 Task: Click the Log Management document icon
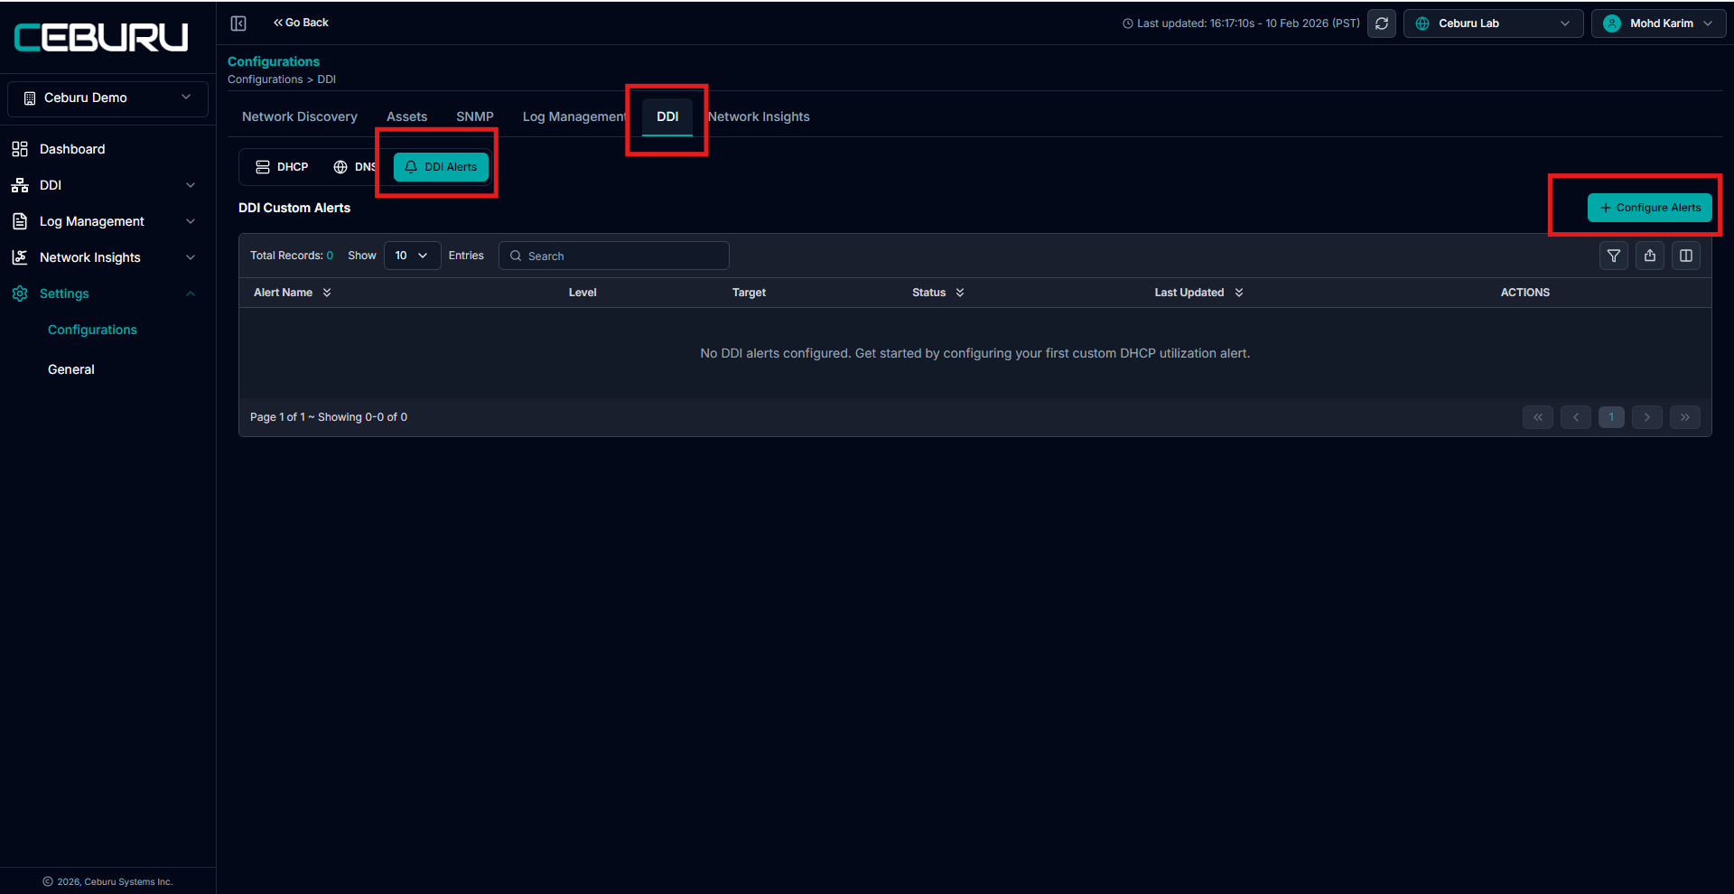click(x=20, y=221)
